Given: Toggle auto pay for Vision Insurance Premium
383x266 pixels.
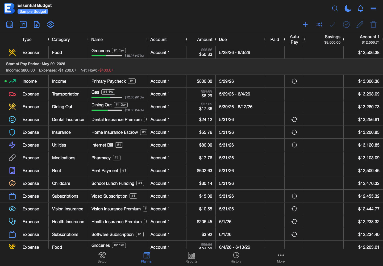Looking at the screenshot, I should 294,209.
